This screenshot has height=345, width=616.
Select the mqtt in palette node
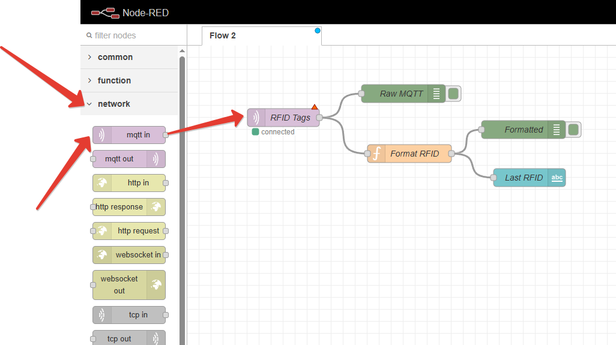click(x=129, y=135)
